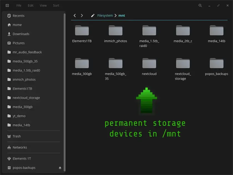Select the immich_photos folder icon in grid

pyautogui.click(x=115, y=30)
